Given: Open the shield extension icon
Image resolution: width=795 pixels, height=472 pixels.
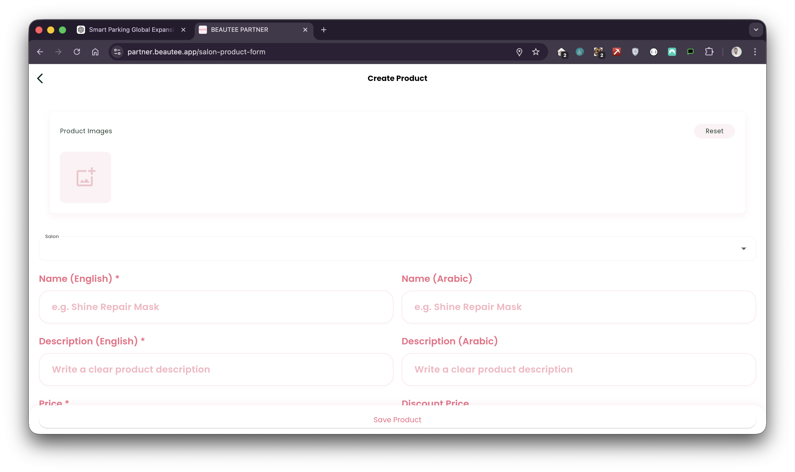Looking at the screenshot, I should point(635,52).
